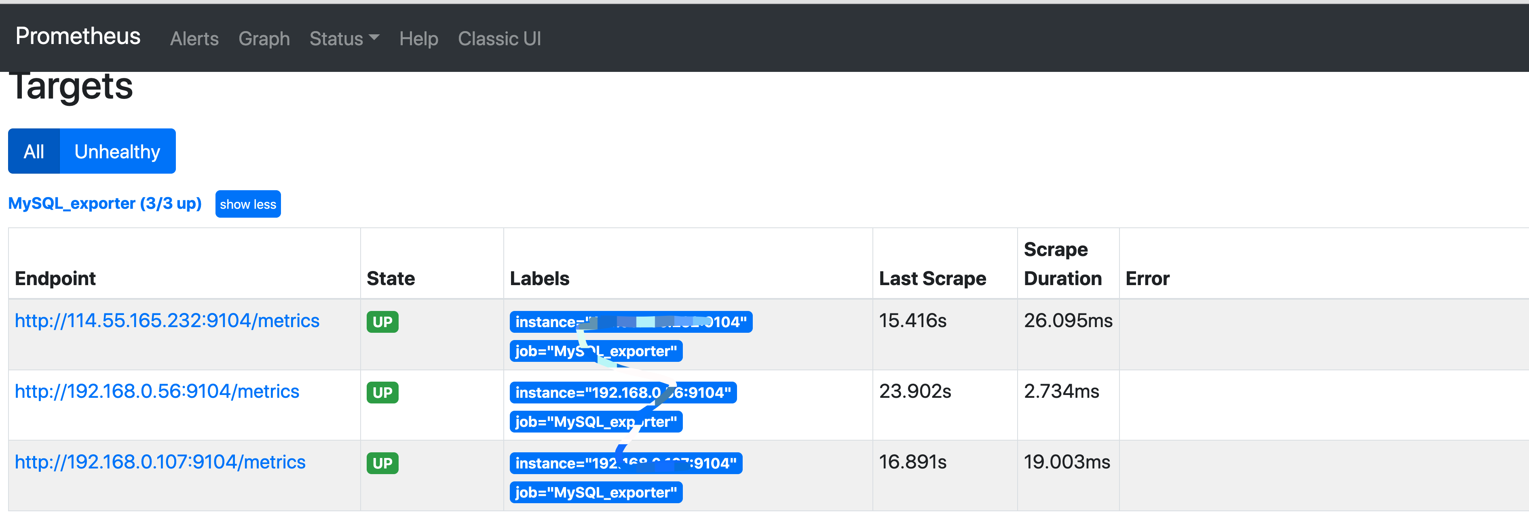Click MySQL_exporter (3/3 up) heading link

(x=104, y=204)
